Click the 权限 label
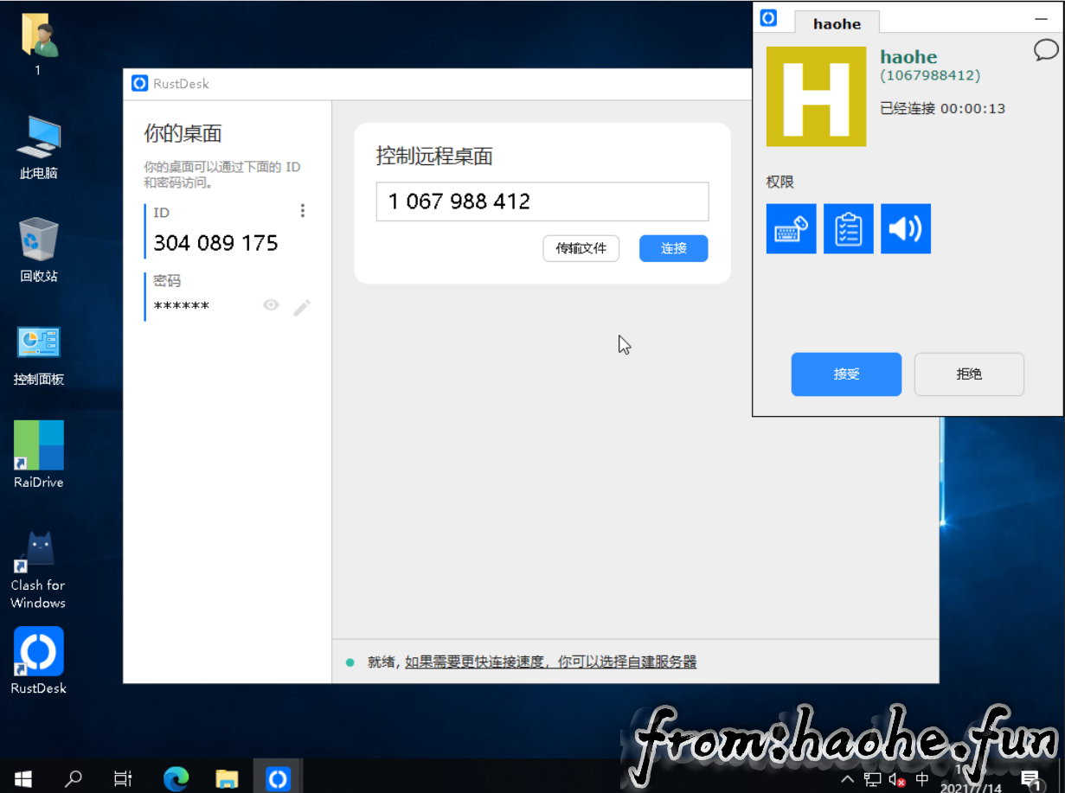Image resolution: width=1065 pixels, height=793 pixels. (780, 182)
